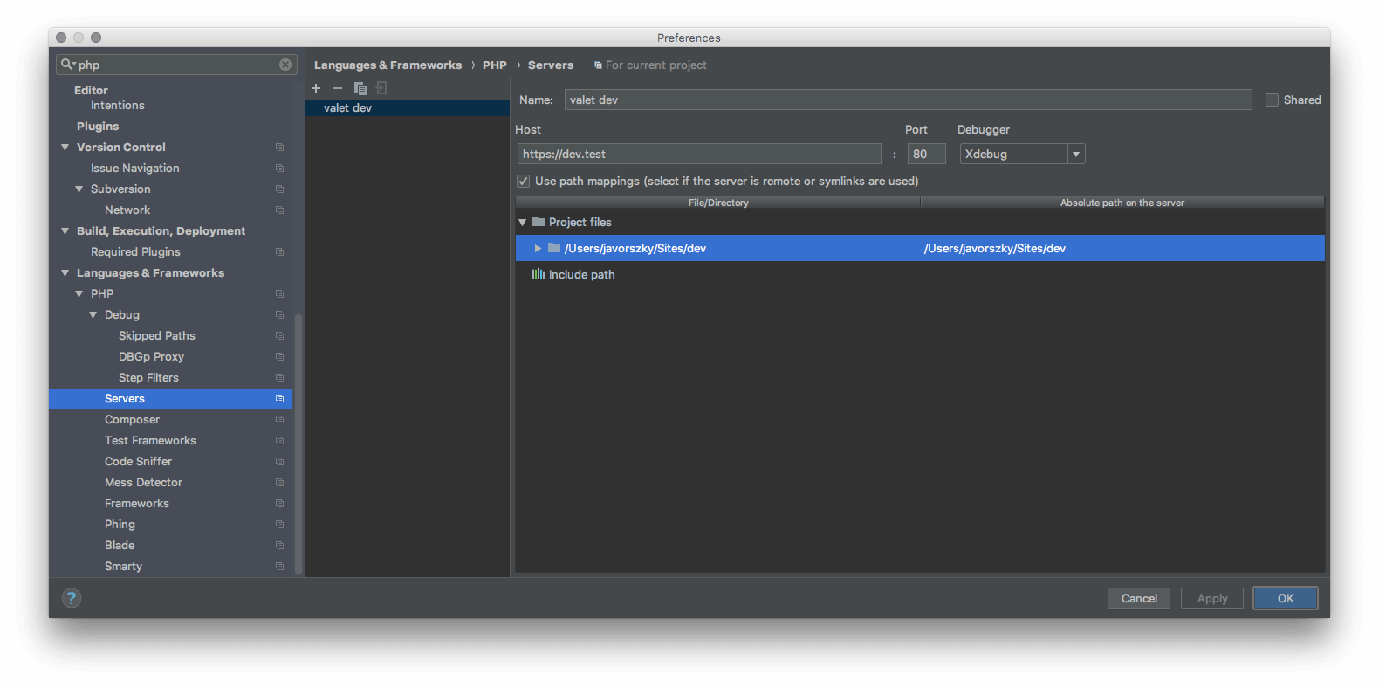The width and height of the screenshot is (1379, 688).
Task: Remove selected server with minus icon
Action: (x=338, y=88)
